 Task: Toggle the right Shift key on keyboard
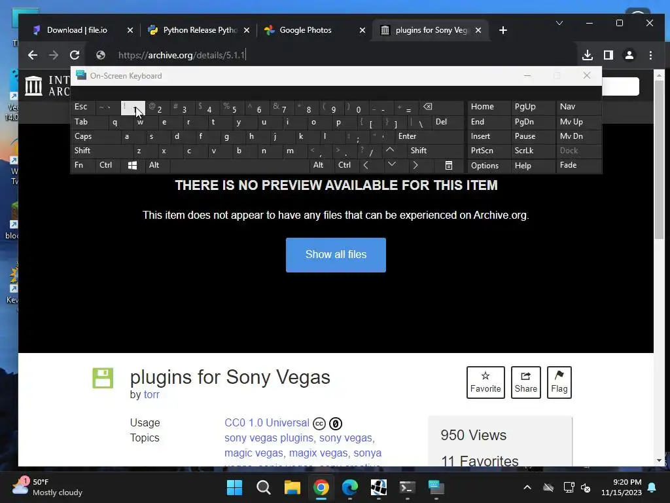(x=435, y=151)
